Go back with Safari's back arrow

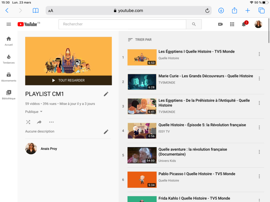pos(7,11)
